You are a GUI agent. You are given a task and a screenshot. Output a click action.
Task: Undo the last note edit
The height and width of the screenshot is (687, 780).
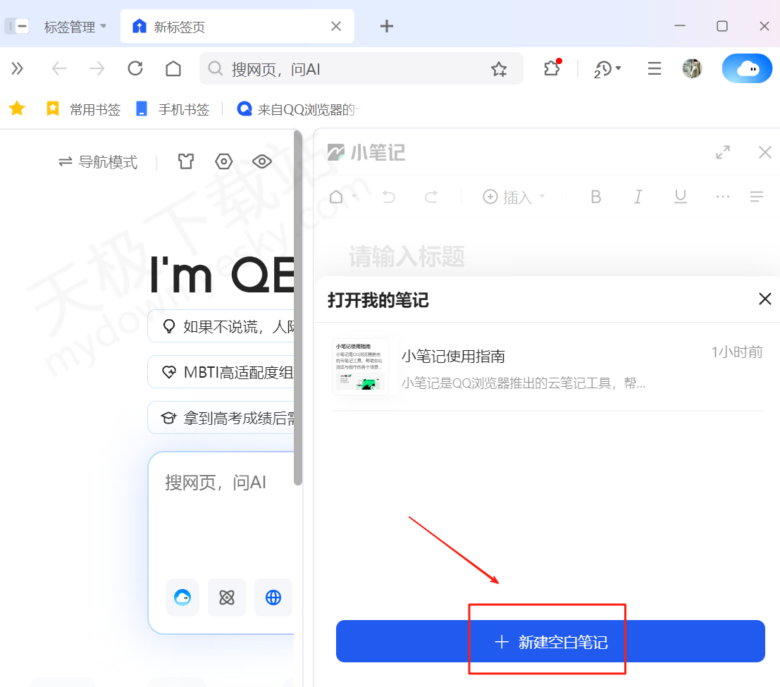pos(389,197)
